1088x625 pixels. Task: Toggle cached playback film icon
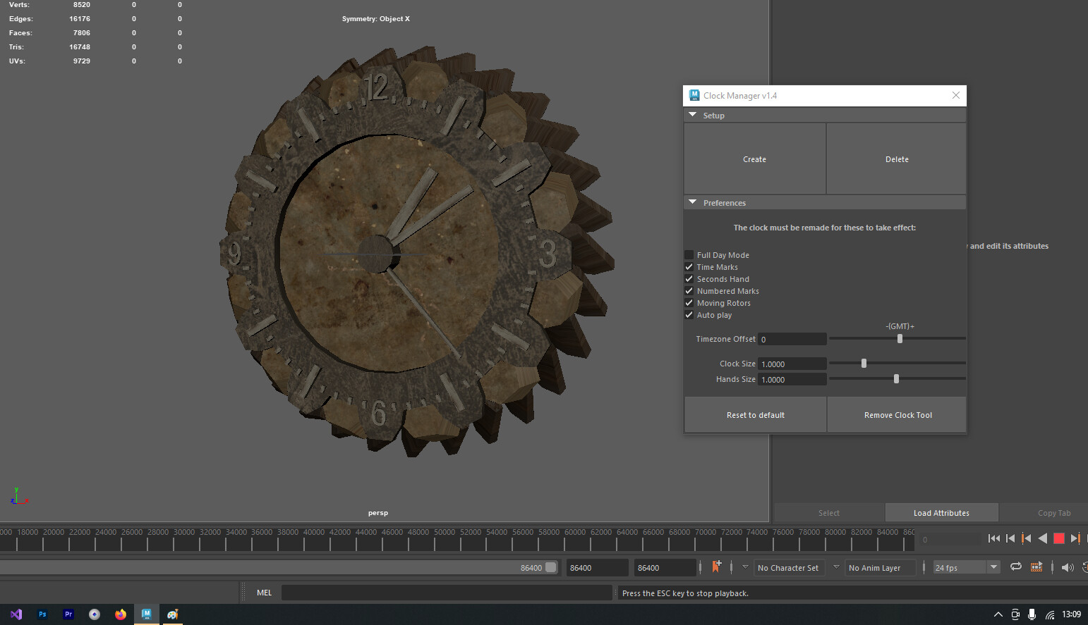1036,567
